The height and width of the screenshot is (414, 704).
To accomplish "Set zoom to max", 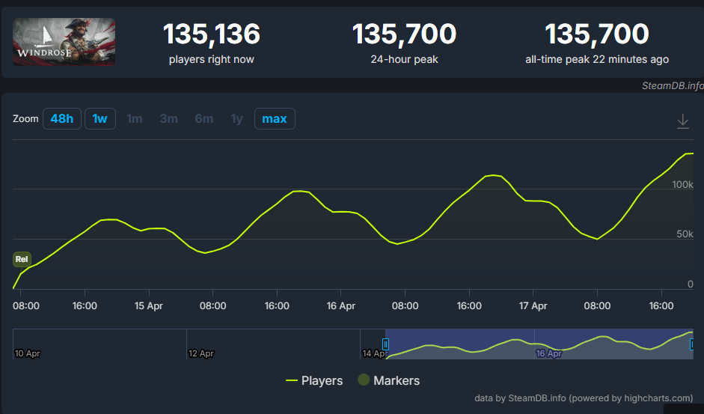I will (275, 119).
